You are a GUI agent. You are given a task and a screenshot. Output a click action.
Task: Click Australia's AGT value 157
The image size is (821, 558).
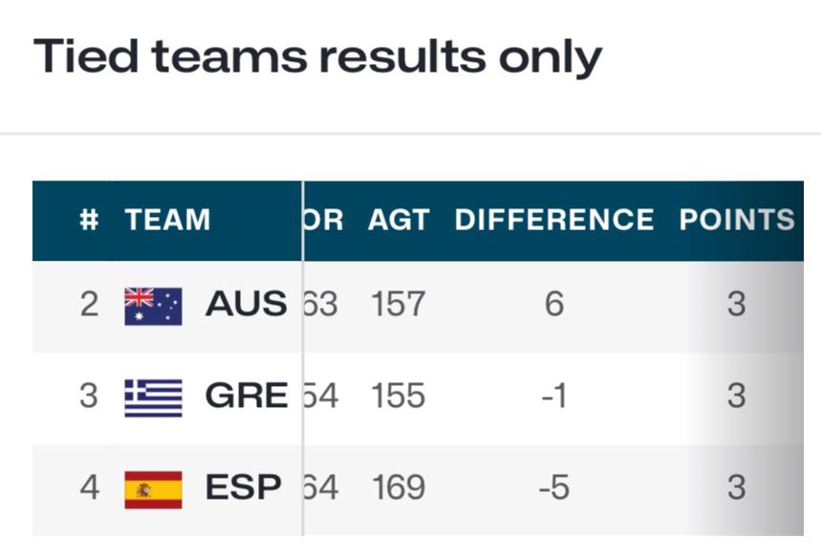click(398, 304)
